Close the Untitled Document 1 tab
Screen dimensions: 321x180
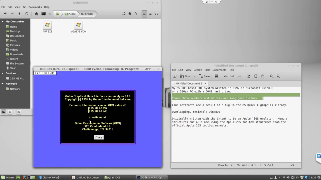(205, 83)
